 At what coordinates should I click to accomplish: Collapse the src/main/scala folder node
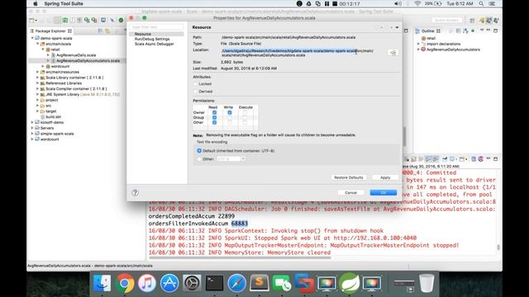click(x=38, y=44)
